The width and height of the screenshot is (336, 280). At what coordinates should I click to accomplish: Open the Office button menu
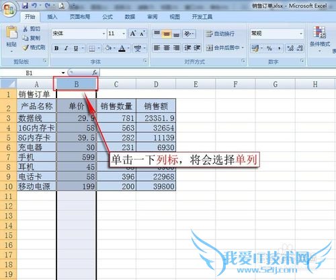tap(9, 9)
